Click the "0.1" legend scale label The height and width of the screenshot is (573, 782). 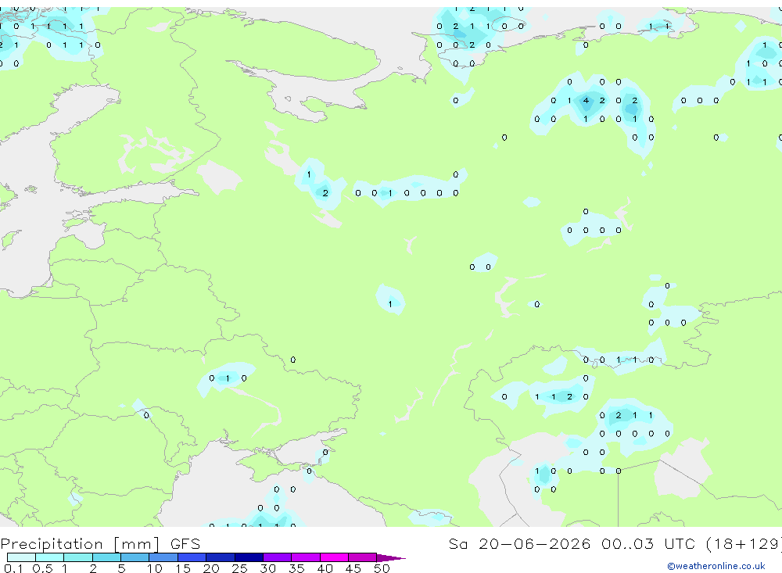pyautogui.click(x=13, y=568)
